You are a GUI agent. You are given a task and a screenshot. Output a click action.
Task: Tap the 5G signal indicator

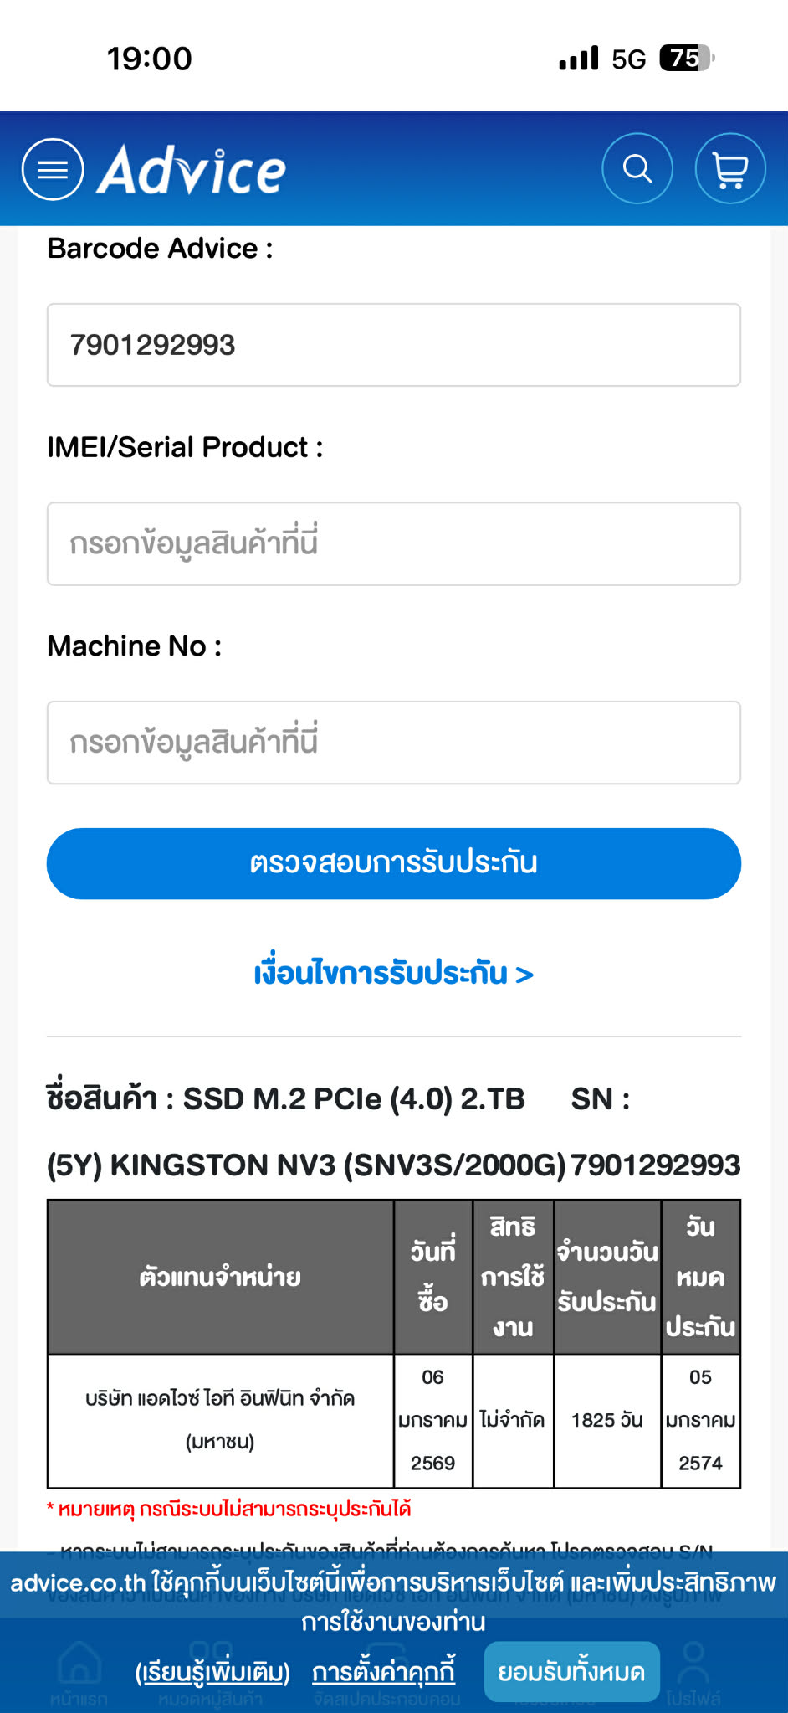tap(628, 59)
